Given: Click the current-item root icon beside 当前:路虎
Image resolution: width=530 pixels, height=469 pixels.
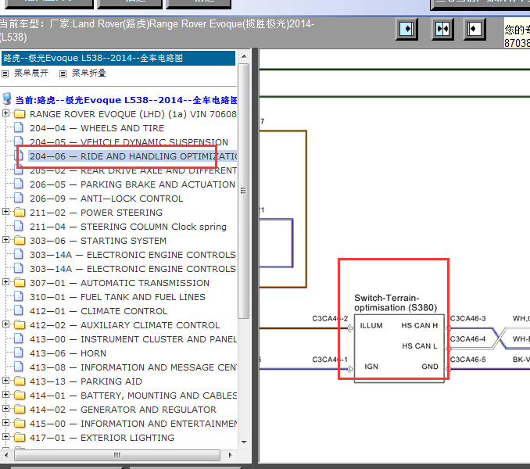Looking at the screenshot, I should click(x=7, y=99).
